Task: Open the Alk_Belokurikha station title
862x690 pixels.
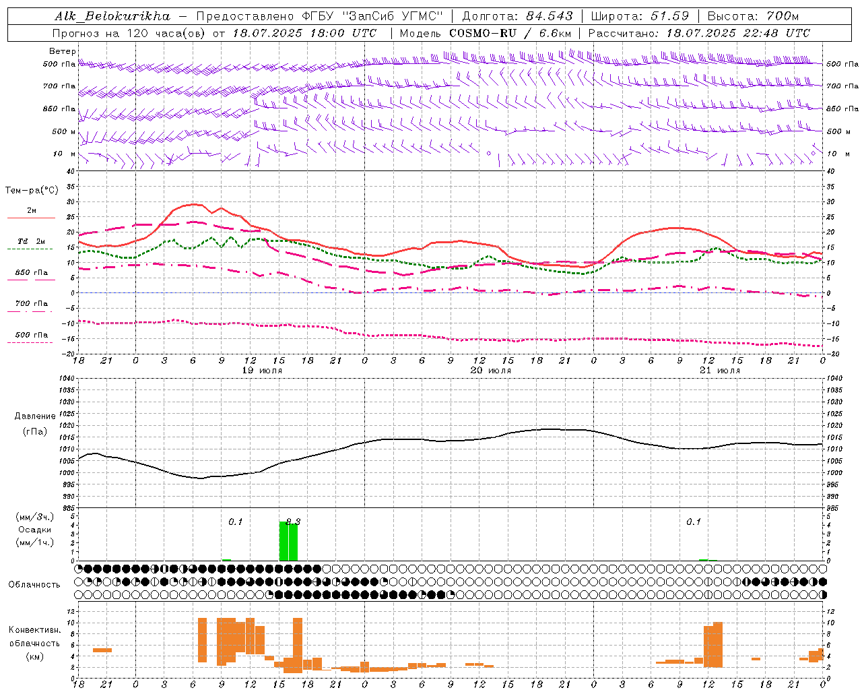Action: pyautogui.click(x=113, y=16)
